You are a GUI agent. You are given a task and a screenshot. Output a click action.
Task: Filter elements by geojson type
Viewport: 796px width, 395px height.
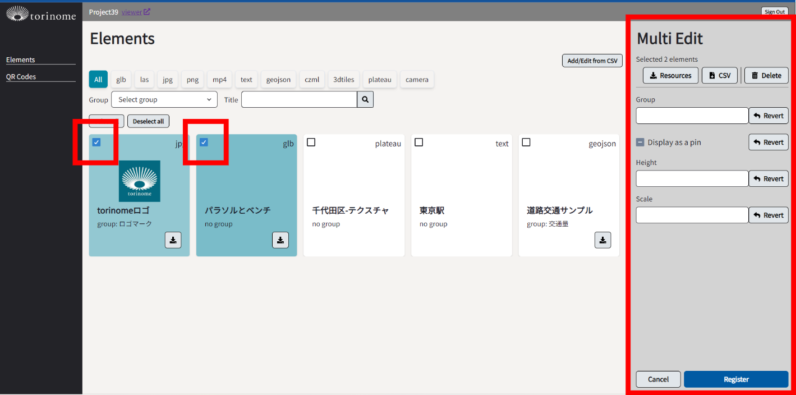[278, 80]
